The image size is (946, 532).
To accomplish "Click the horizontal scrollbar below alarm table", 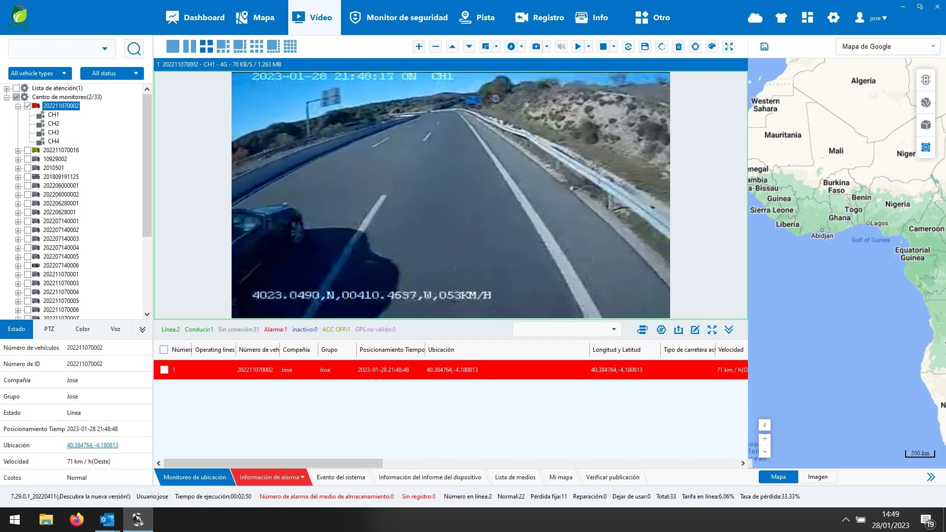I will 273,463.
